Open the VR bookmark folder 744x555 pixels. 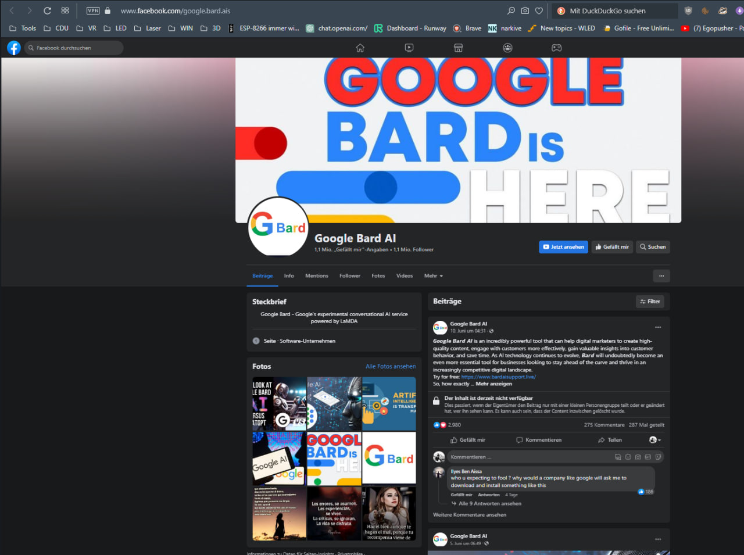point(87,28)
